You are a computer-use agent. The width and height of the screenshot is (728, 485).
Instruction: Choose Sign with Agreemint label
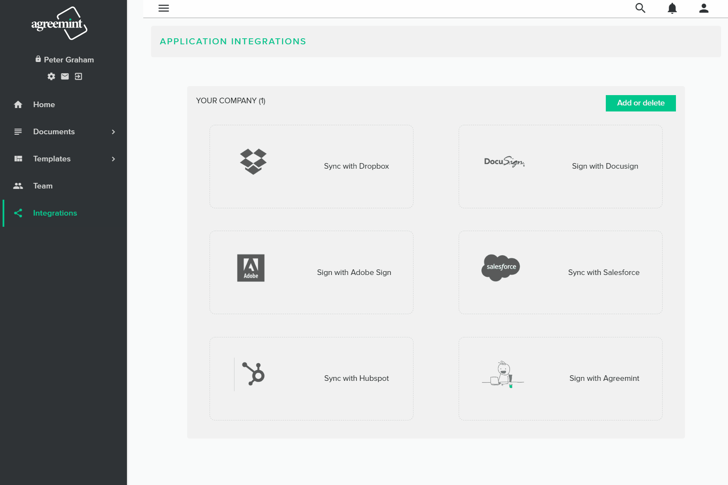point(604,378)
